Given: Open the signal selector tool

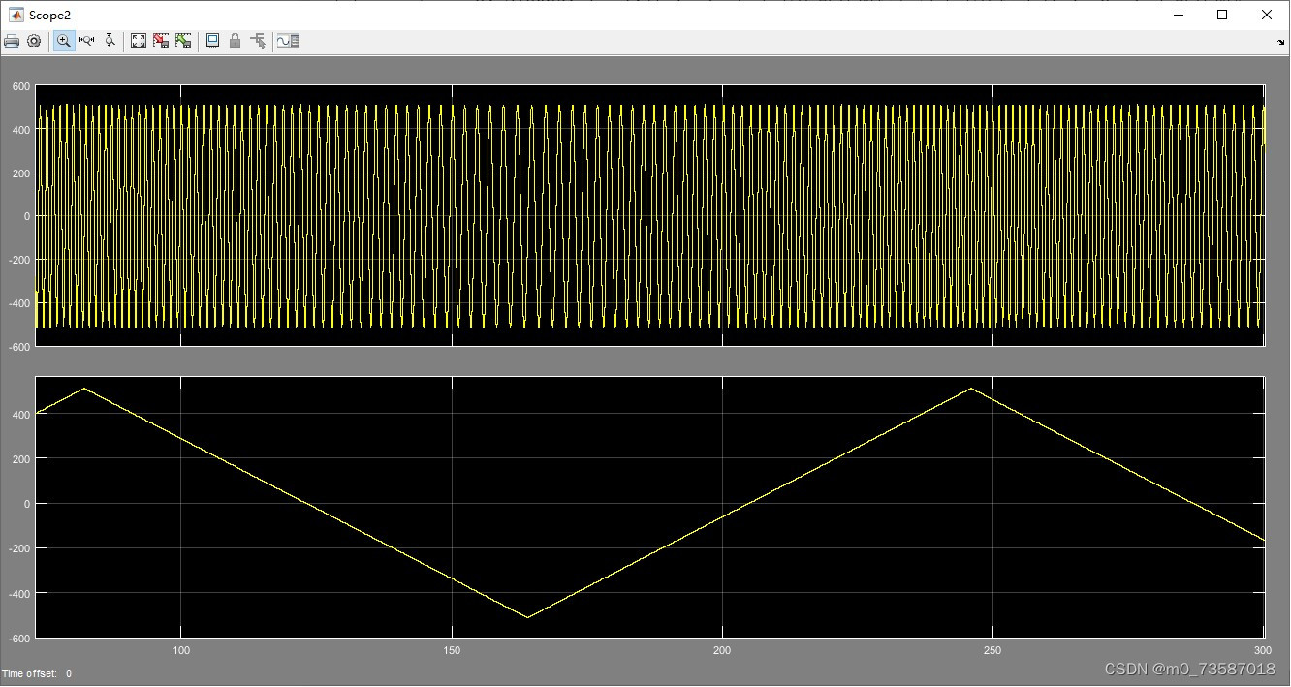Looking at the screenshot, I should (258, 41).
